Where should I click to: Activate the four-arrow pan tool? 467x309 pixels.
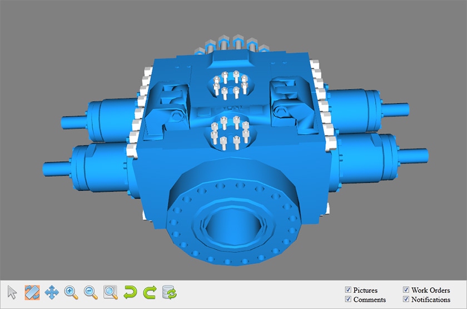click(52, 292)
